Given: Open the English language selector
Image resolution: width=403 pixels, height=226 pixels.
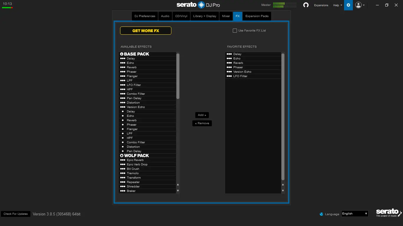Looking at the screenshot, I should click(x=355, y=213).
